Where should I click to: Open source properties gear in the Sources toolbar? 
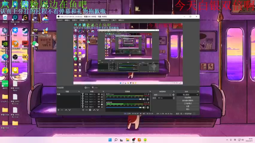point(90,110)
